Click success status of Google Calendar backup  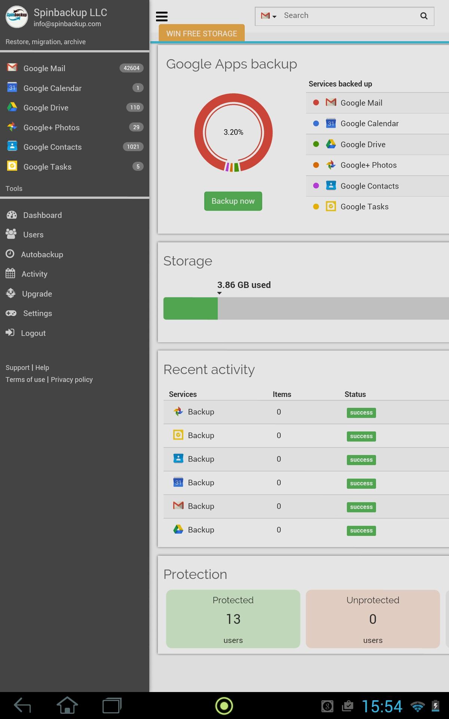[x=361, y=483]
